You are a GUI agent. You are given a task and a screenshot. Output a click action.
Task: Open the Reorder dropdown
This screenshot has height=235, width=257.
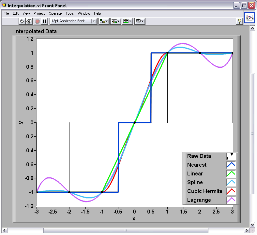tap(140, 21)
